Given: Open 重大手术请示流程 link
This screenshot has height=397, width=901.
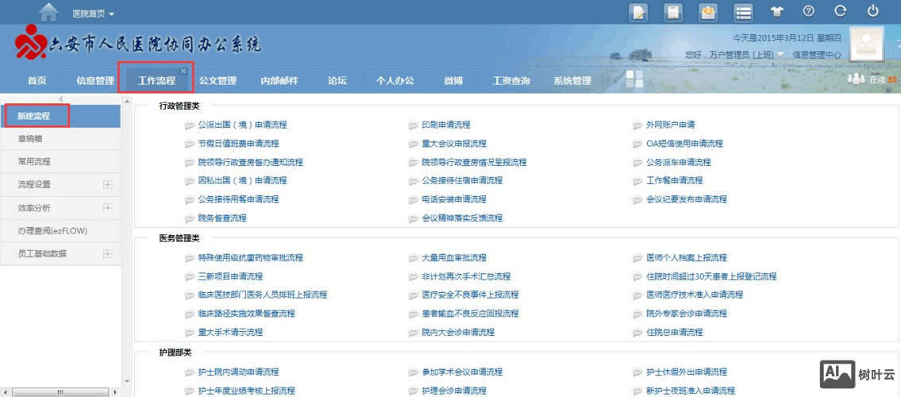Looking at the screenshot, I should [230, 332].
